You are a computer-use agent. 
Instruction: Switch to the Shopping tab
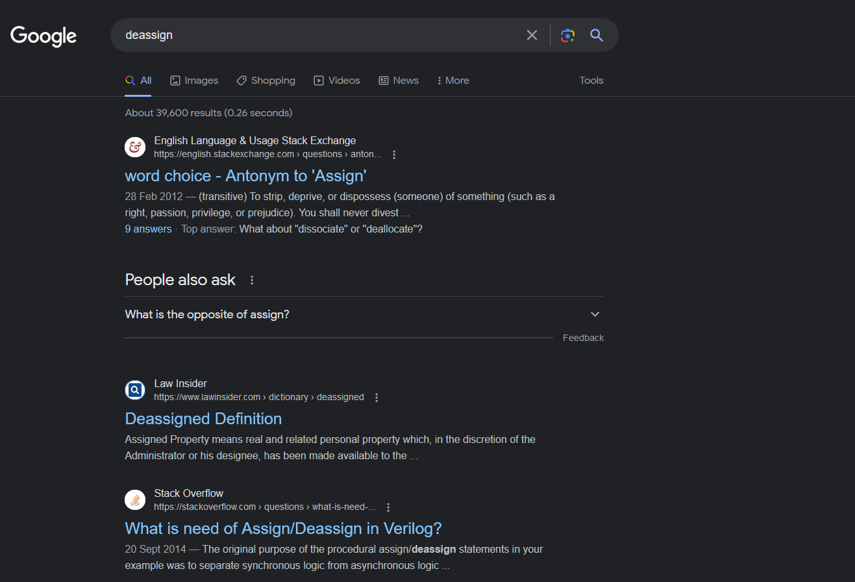coord(266,81)
